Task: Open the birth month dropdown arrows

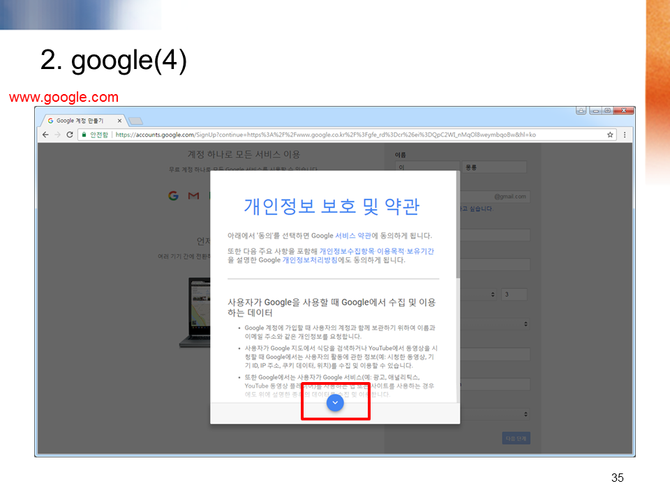Action: coord(493,294)
